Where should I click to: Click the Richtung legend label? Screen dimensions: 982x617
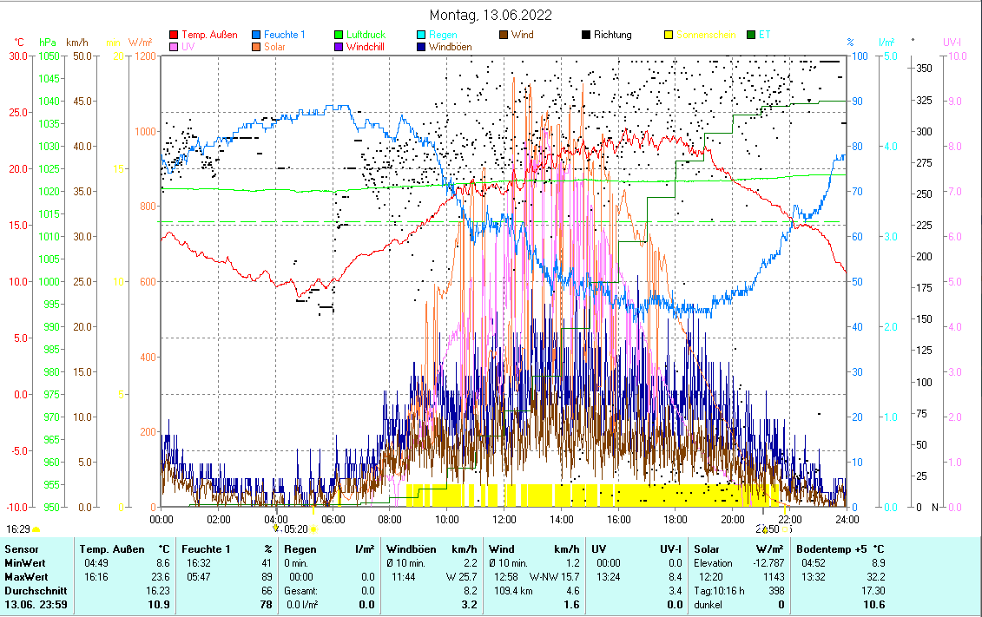[x=612, y=35]
